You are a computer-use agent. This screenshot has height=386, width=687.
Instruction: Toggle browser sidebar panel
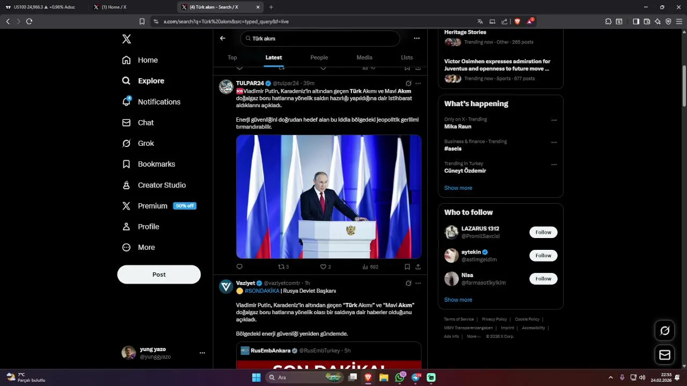[x=636, y=21]
